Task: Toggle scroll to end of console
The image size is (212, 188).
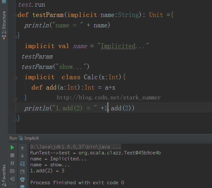Action: pos(22,172)
